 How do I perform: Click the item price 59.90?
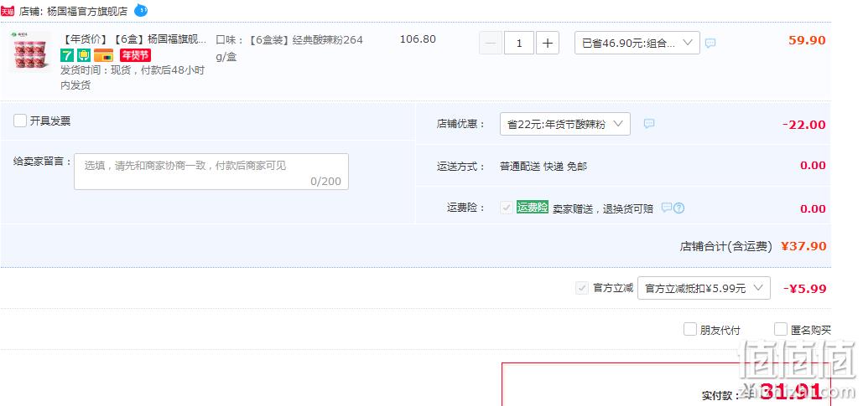tap(807, 40)
